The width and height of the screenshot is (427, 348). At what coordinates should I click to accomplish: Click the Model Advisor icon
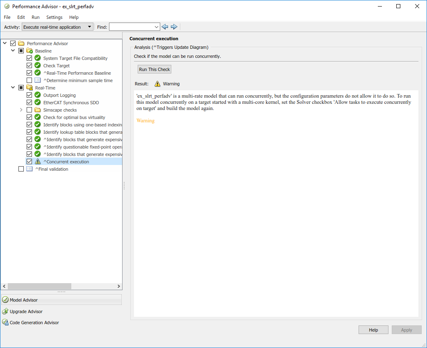pos(5,300)
